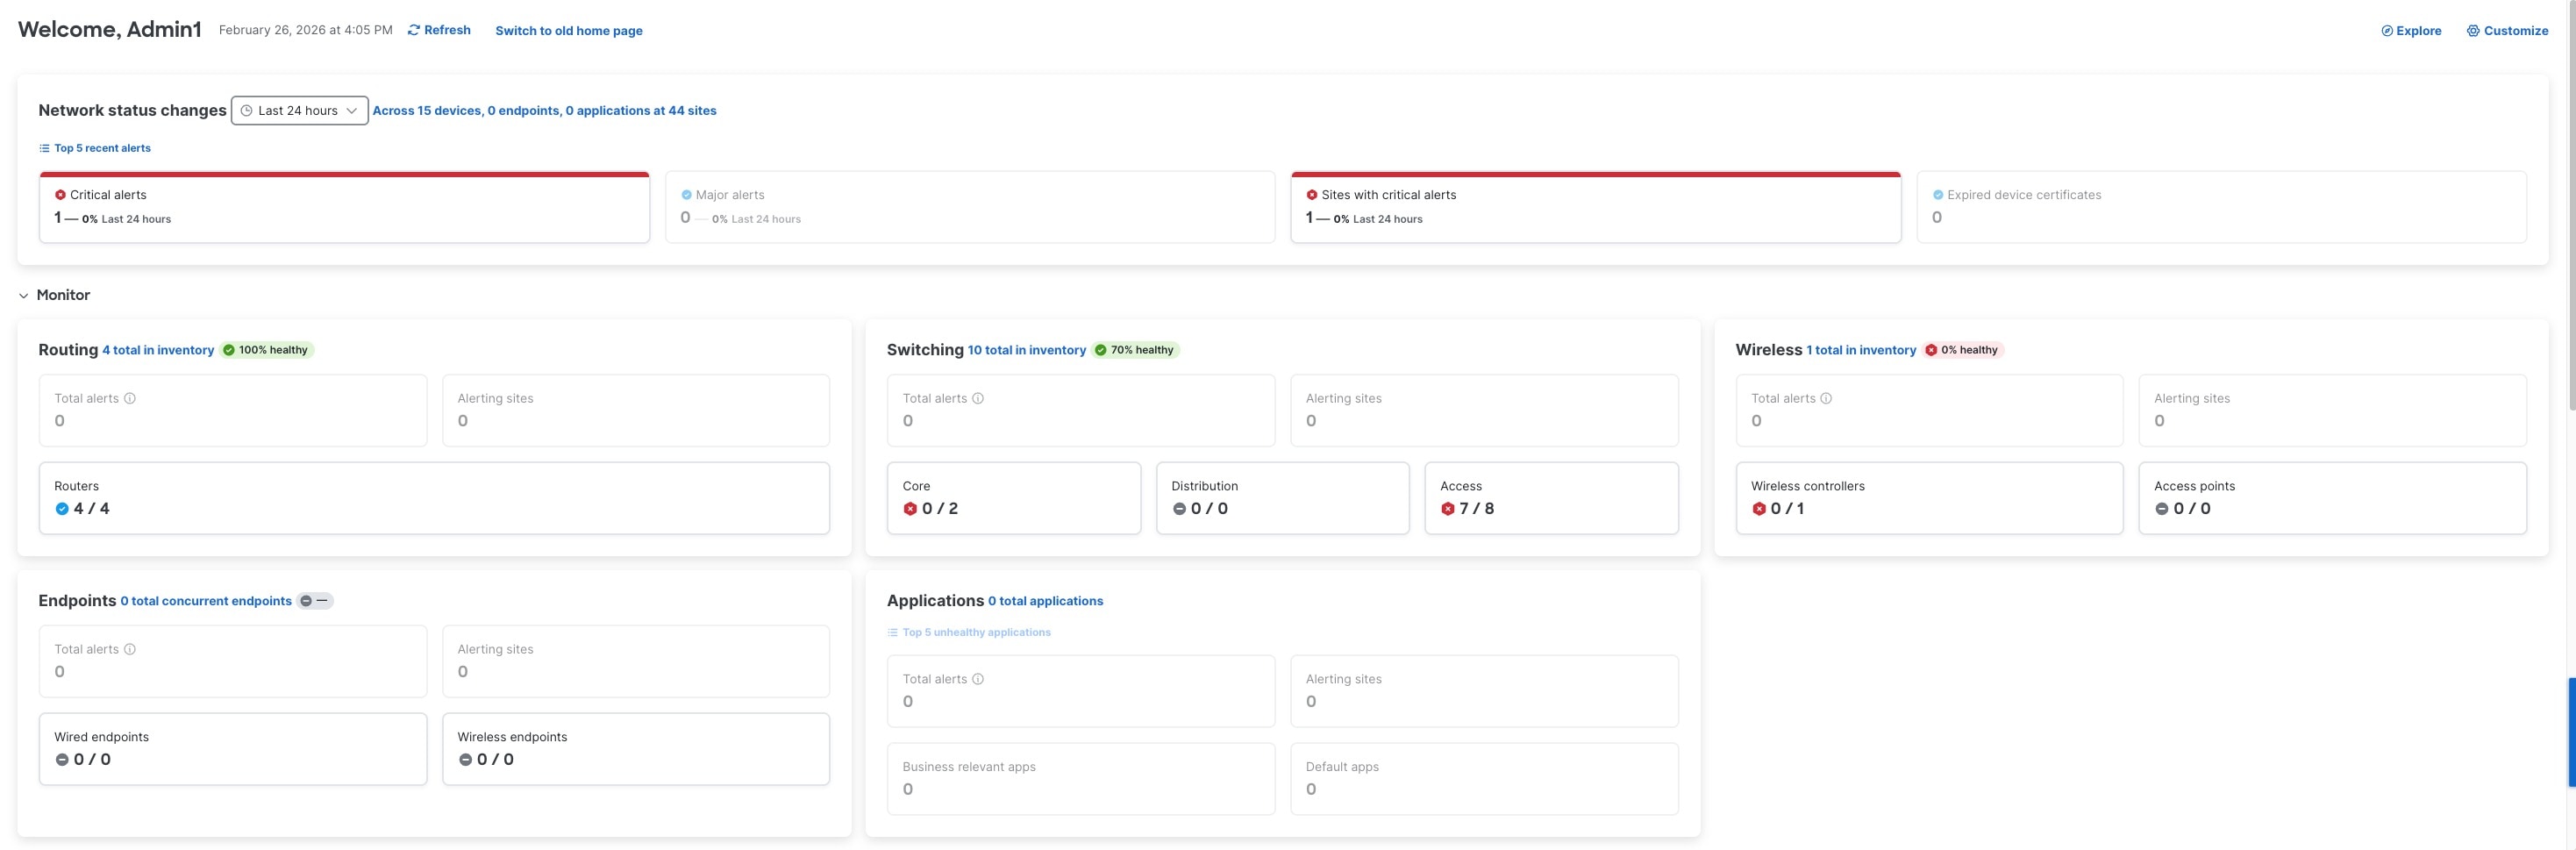Select the Expired device certificates card
Image resolution: width=2576 pixels, height=850 pixels.
2221,207
